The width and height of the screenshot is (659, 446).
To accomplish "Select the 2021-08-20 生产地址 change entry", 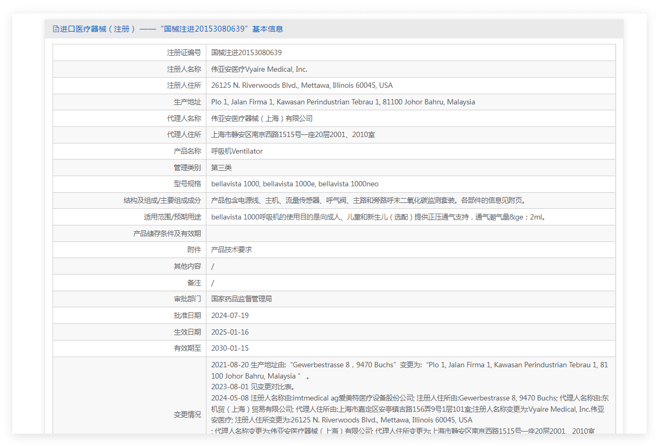I will (410, 371).
